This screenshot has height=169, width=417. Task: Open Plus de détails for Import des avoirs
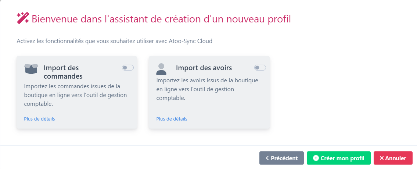pyautogui.click(x=172, y=119)
